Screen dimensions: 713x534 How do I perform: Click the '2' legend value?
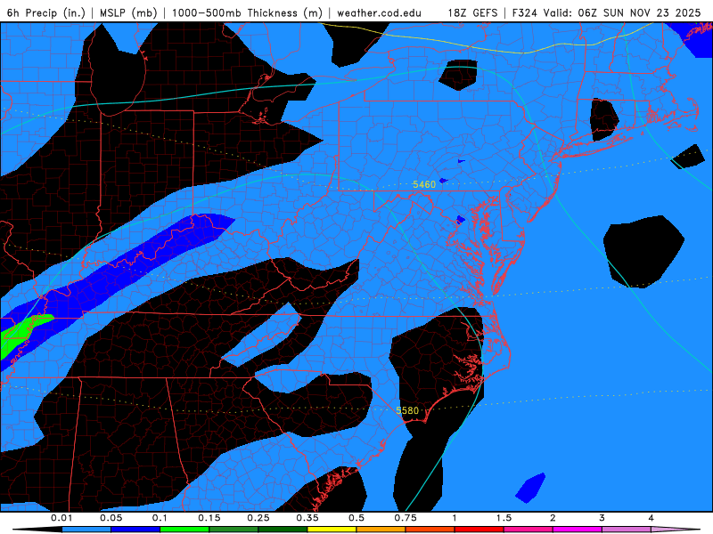(553, 518)
